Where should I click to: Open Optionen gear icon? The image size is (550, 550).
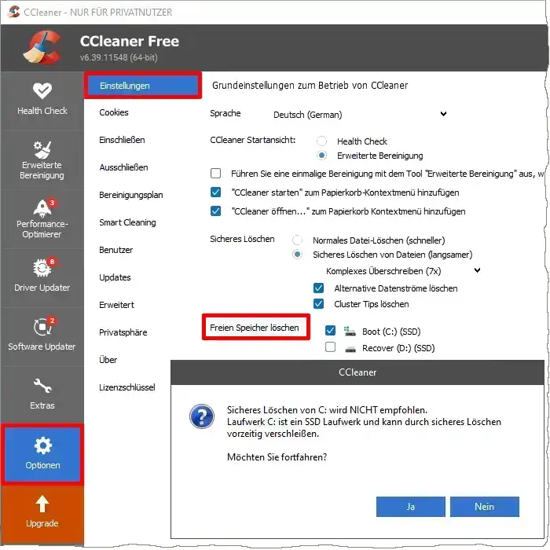click(42, 445)
